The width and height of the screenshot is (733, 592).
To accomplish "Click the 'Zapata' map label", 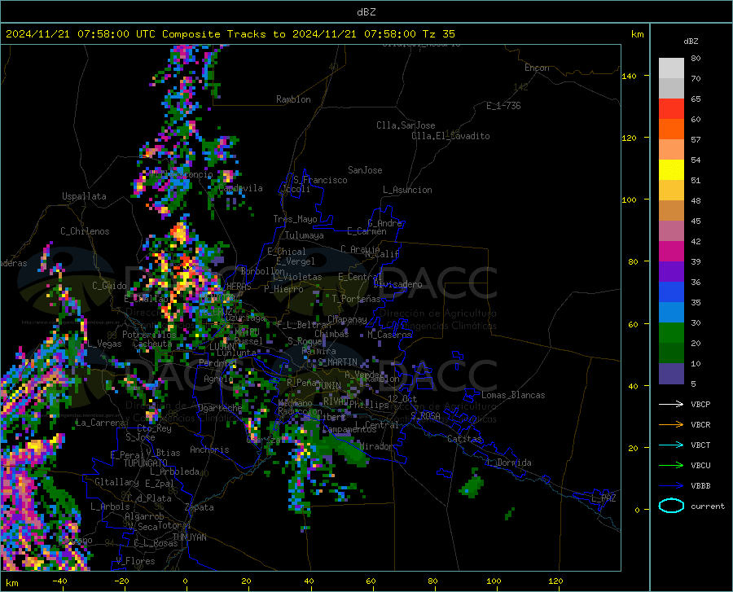I will (200, 507).
